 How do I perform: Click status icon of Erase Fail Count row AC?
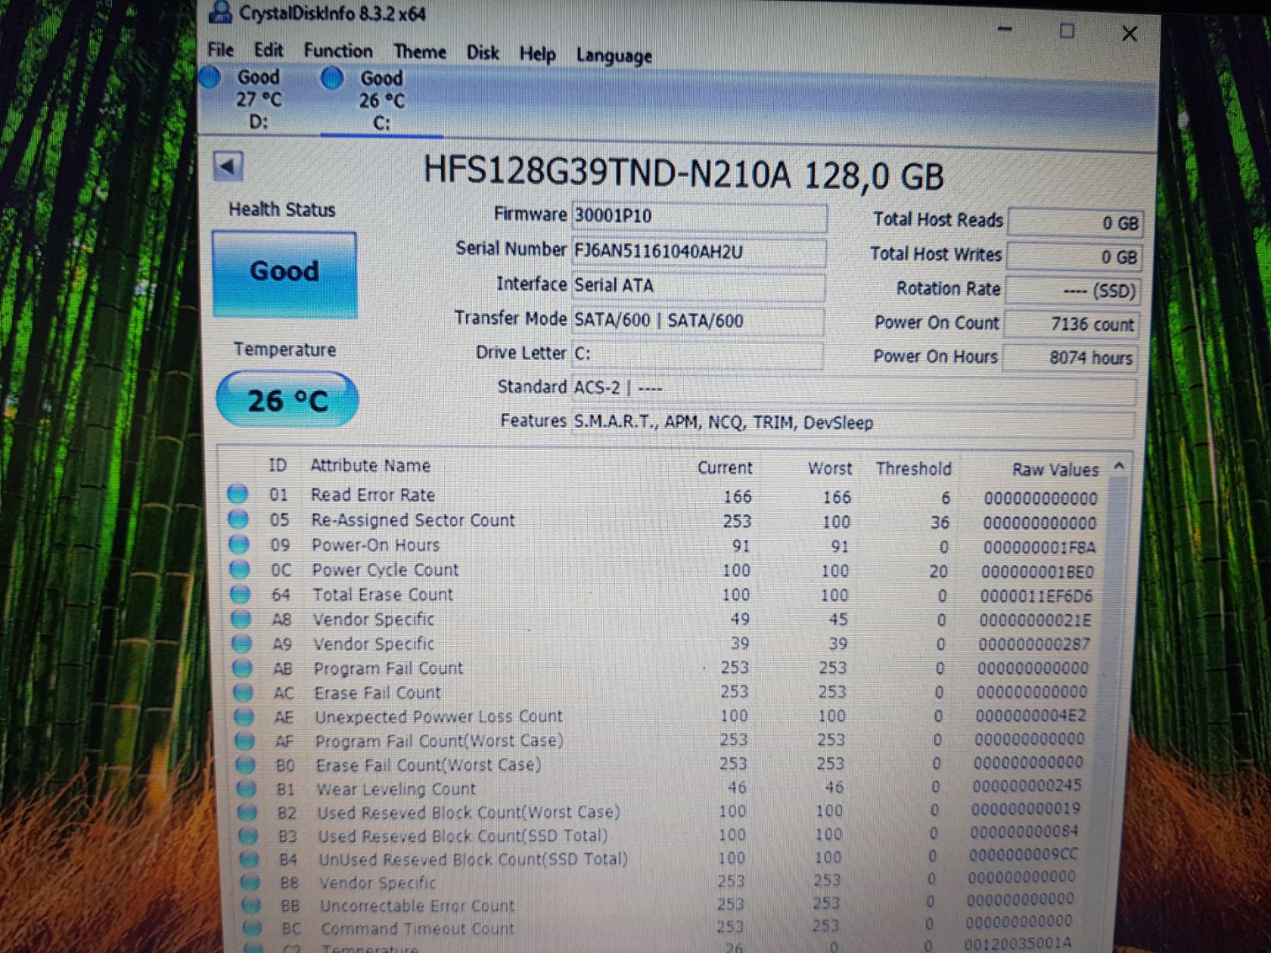[x=243, y=692]
